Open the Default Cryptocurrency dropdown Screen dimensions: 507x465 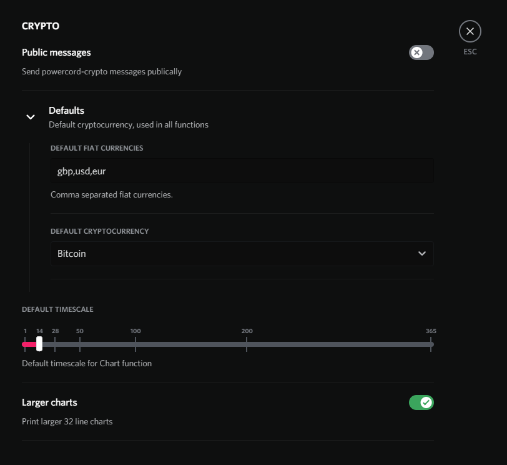(x=242, y=254)
